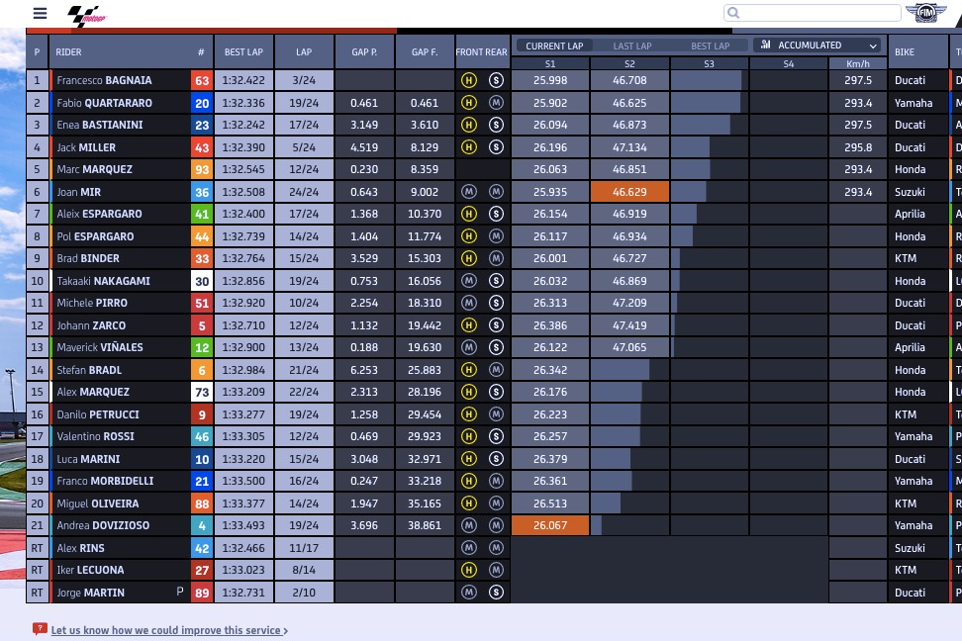Click Bagnaia's S3 sector progress bar

click(709, 80)
